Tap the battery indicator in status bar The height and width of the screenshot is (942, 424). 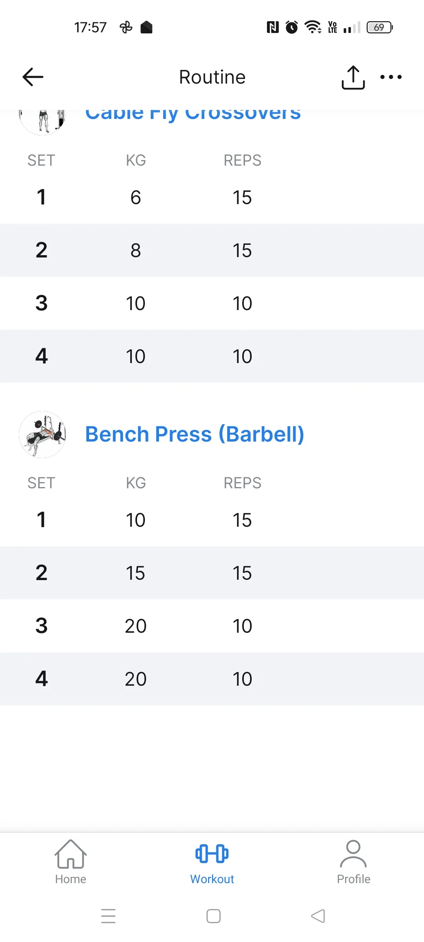coord(379,27)
